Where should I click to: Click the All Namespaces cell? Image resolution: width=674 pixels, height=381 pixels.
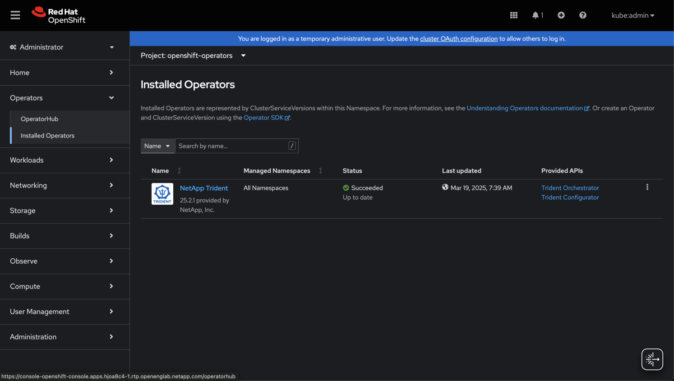point(266,188)
